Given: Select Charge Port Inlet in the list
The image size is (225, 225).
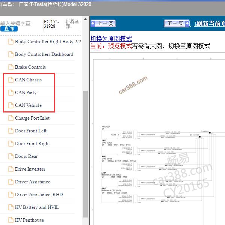Looking at the screenshot, I should pos(32,118).
